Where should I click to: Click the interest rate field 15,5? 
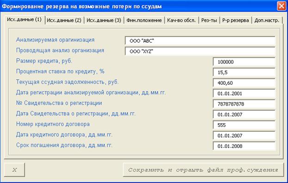[244, 72]
